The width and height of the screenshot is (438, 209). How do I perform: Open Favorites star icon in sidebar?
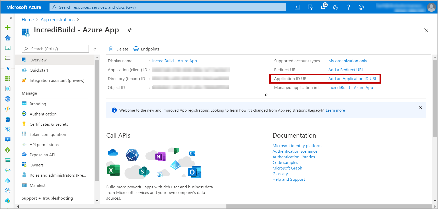[8, 68]
